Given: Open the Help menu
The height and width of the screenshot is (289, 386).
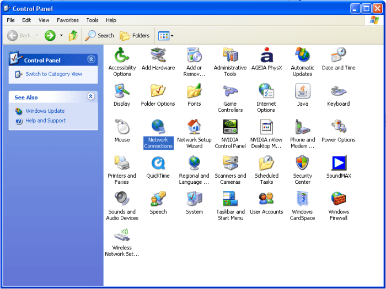Looking at the screenshot, I should 111,20.
